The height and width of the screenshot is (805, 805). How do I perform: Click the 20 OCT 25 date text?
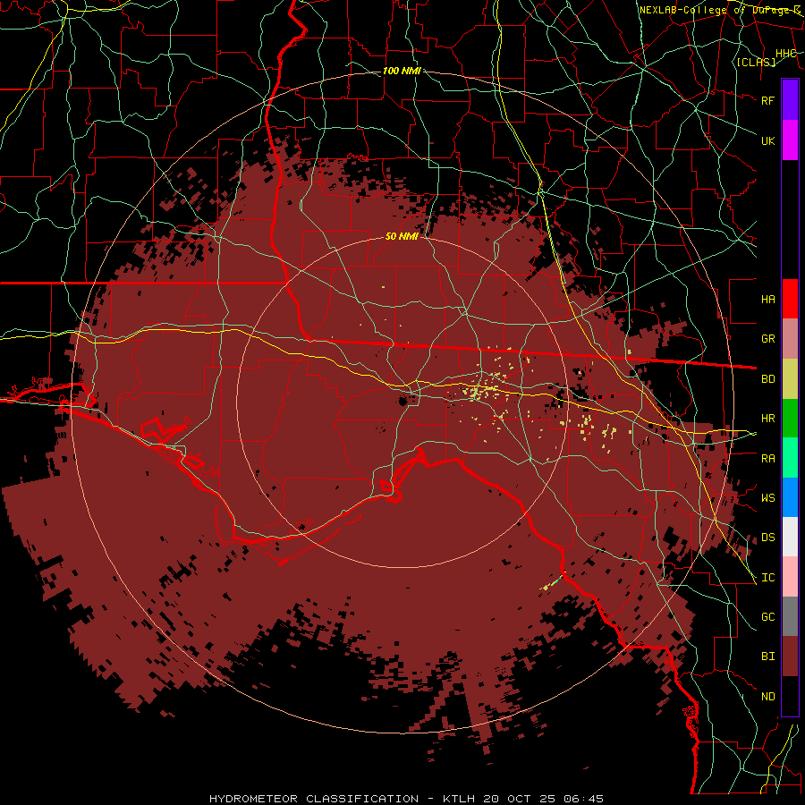click(519, 799)
